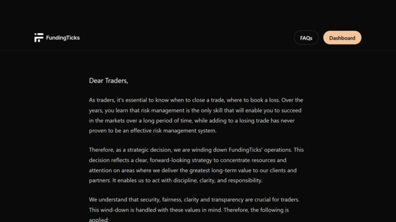Click the FundingTicks brand name text
Image resolution: width=396 pixels, height=222 pixels.
(x=62, y=38)
